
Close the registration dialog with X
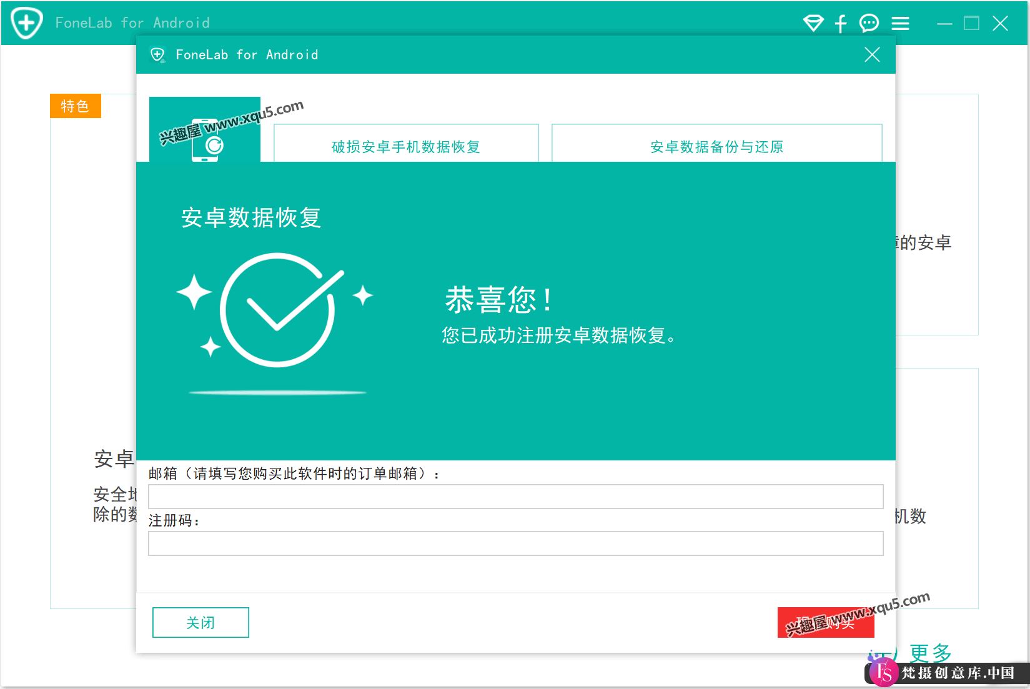[872, 55]
